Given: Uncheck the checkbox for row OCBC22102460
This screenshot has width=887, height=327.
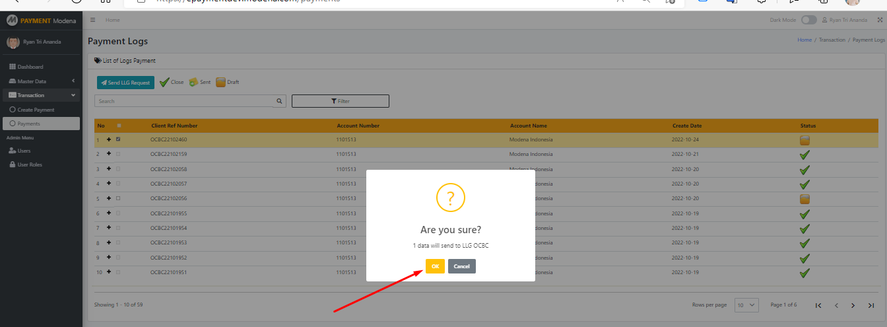Looking at the screenshot, I should click(x=118, y=139).
